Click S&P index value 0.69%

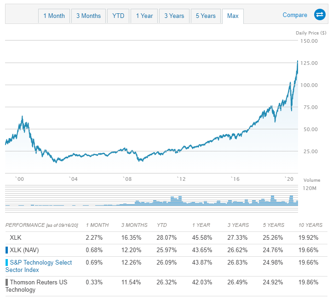[x=94, y=263]
